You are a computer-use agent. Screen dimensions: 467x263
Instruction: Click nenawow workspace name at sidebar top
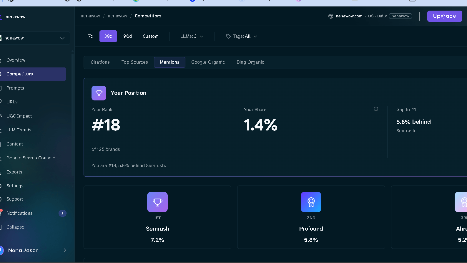tap(15, 17)
